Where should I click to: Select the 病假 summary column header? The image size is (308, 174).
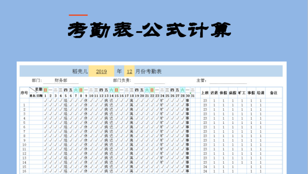(233, 93)
